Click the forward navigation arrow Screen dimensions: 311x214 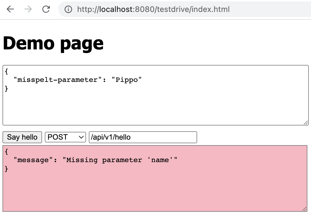[x=27, y=9]
